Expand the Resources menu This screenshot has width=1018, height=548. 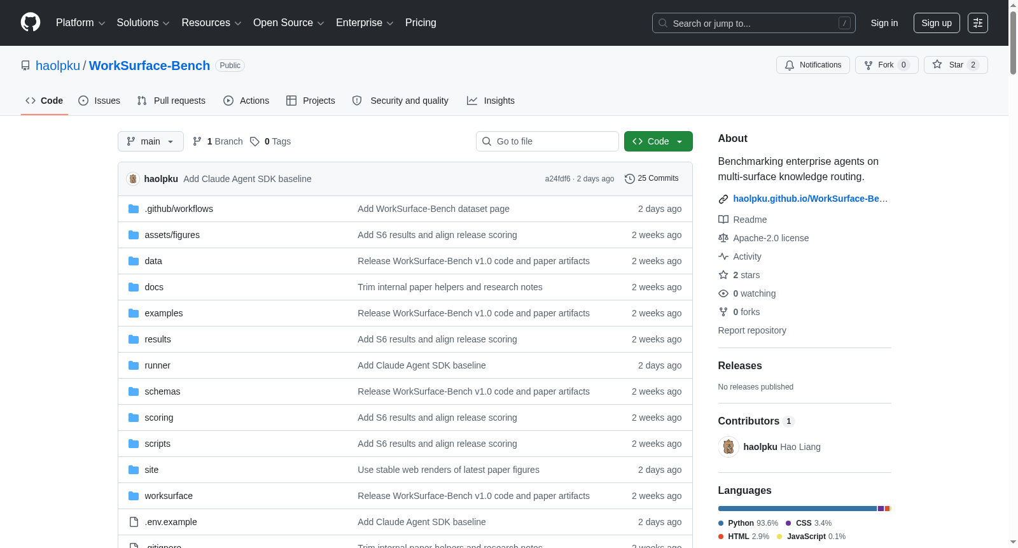(x=211, y=23)
